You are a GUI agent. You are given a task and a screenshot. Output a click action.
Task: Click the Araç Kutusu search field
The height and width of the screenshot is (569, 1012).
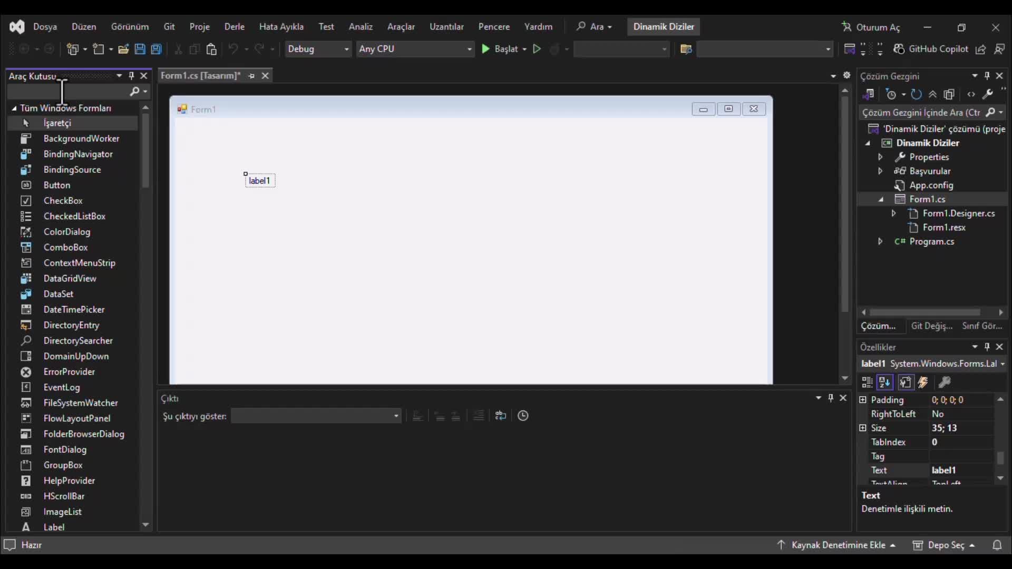[x=67, y=92]
